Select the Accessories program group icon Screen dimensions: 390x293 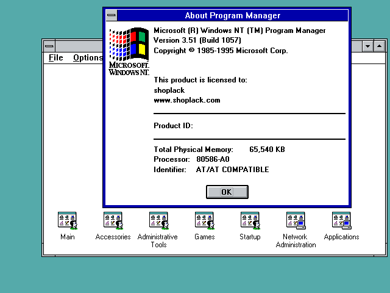tap(113, 221)
